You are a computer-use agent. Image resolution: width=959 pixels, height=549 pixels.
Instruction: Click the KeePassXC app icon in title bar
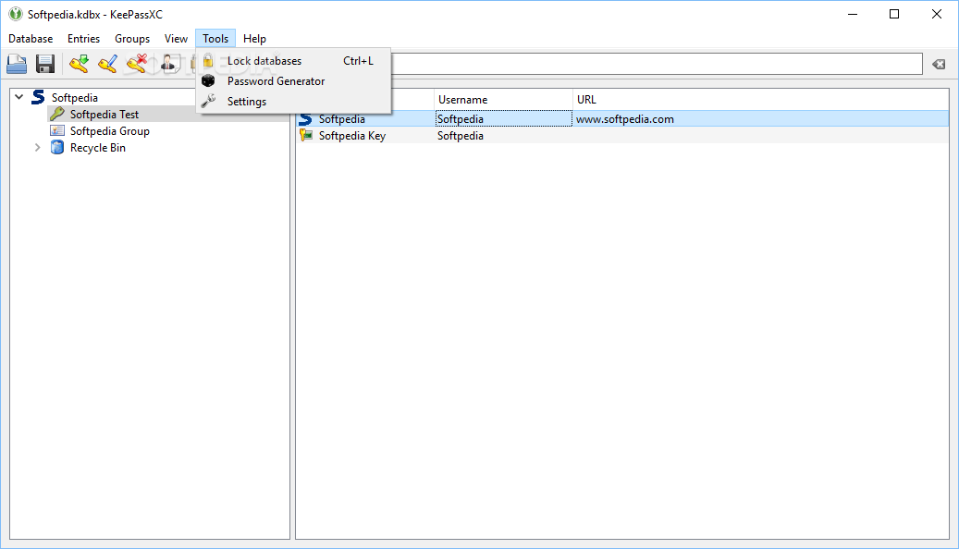click(16, 14)
